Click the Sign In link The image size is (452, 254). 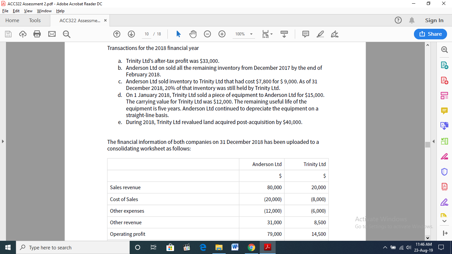[434, 20]
